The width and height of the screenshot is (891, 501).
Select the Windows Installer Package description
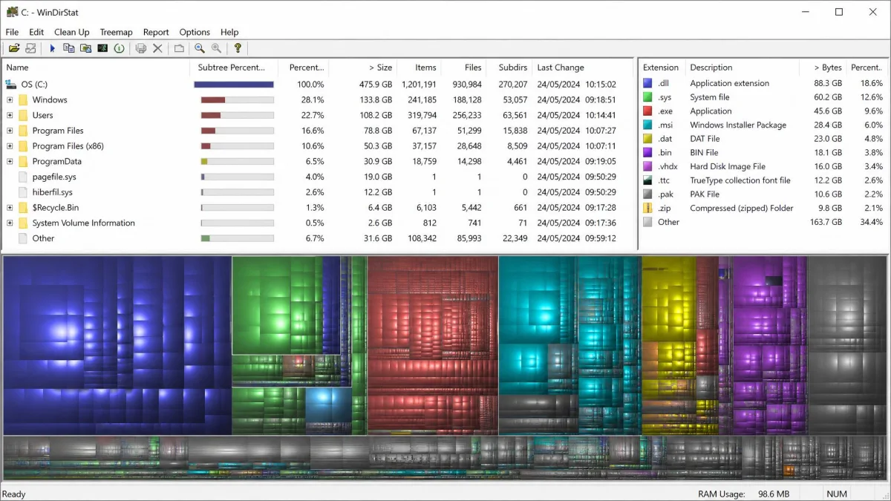(738, 125)
